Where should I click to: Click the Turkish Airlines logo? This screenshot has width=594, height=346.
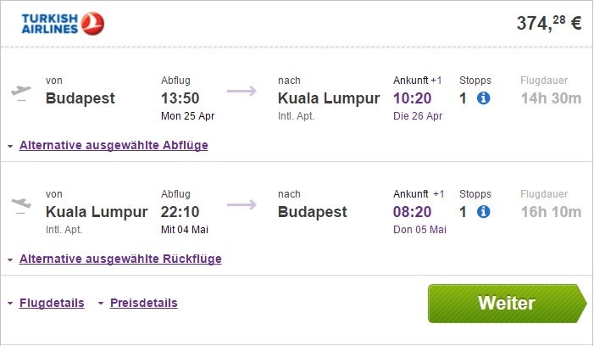(63, 24)
